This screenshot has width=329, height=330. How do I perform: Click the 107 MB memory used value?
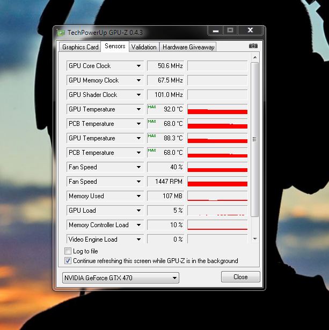[166, 196]
